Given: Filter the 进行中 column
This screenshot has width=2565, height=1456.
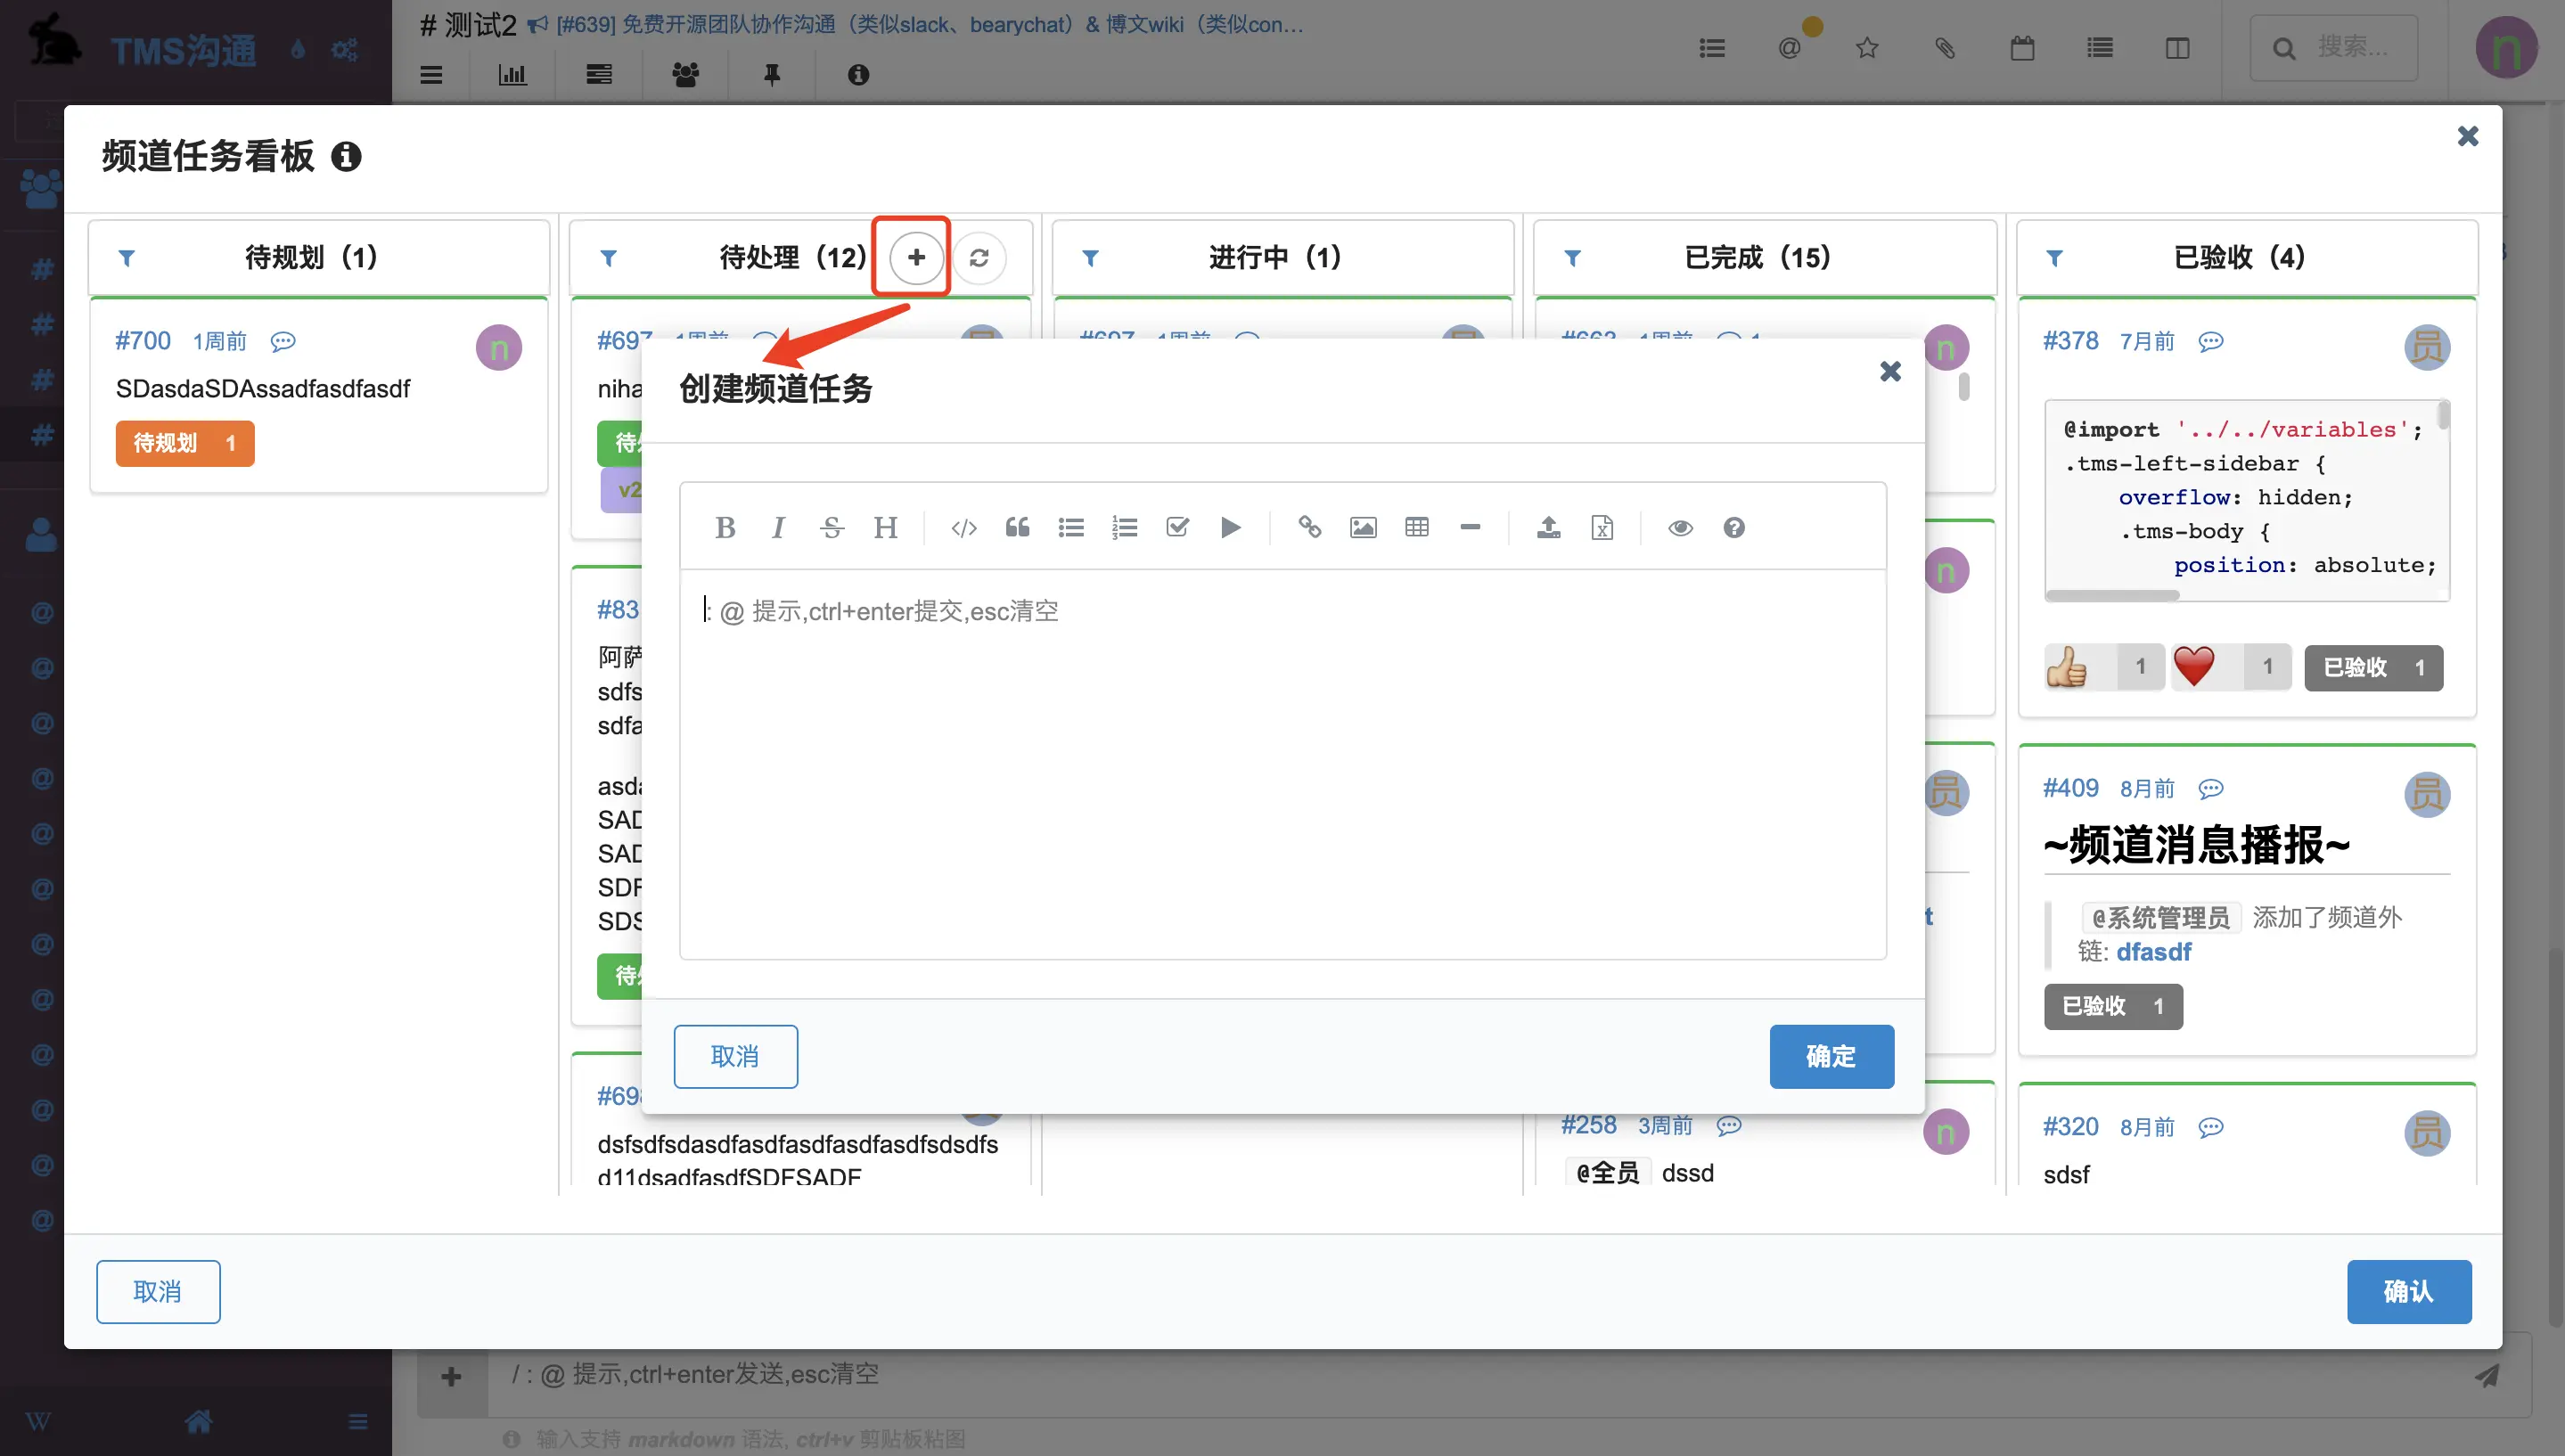Looking at the screenshot, I should tap(1091, 258).
